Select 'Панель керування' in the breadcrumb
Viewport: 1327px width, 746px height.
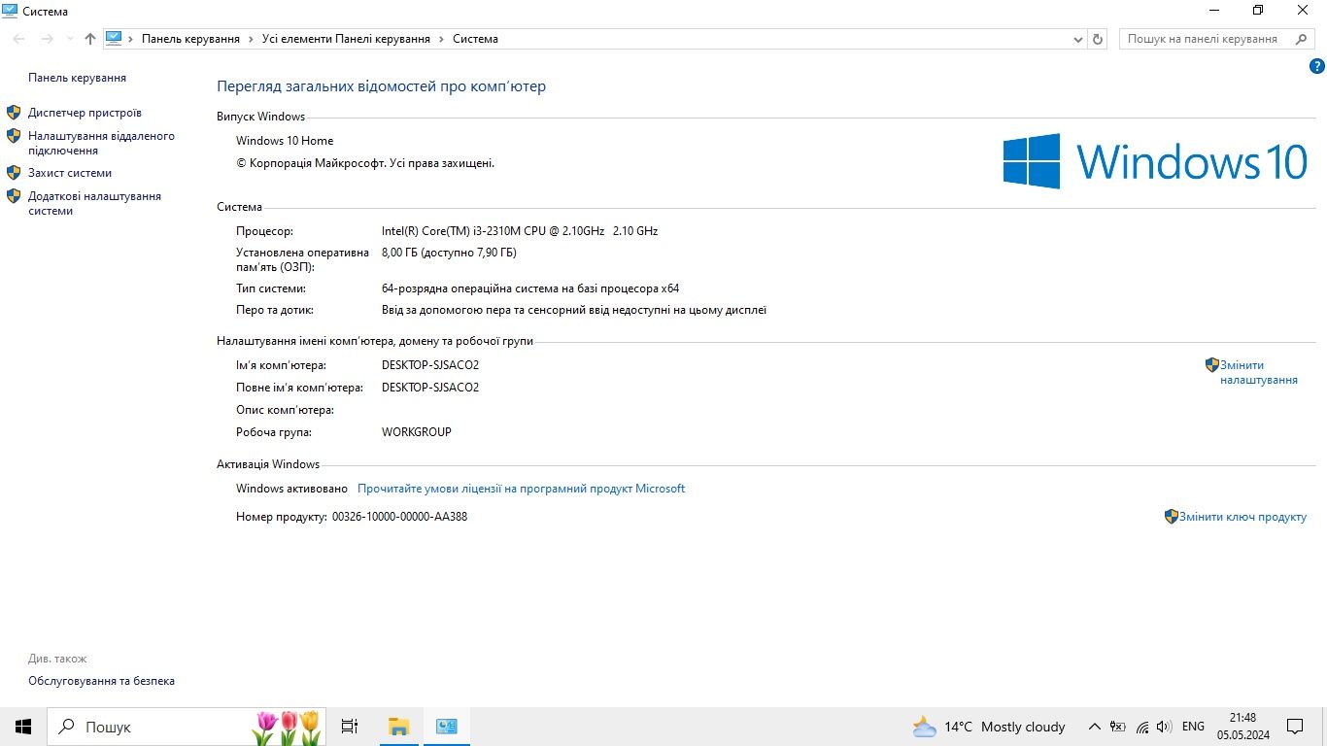click(190, 39)
